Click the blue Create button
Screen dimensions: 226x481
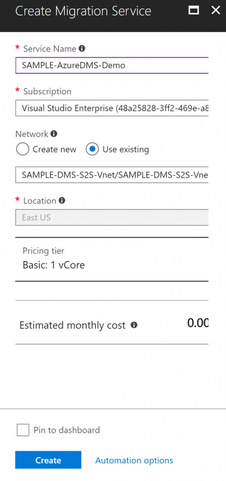48,460
